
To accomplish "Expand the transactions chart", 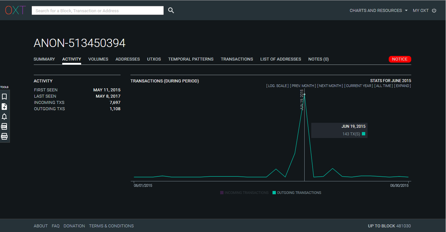I will 402,86.
